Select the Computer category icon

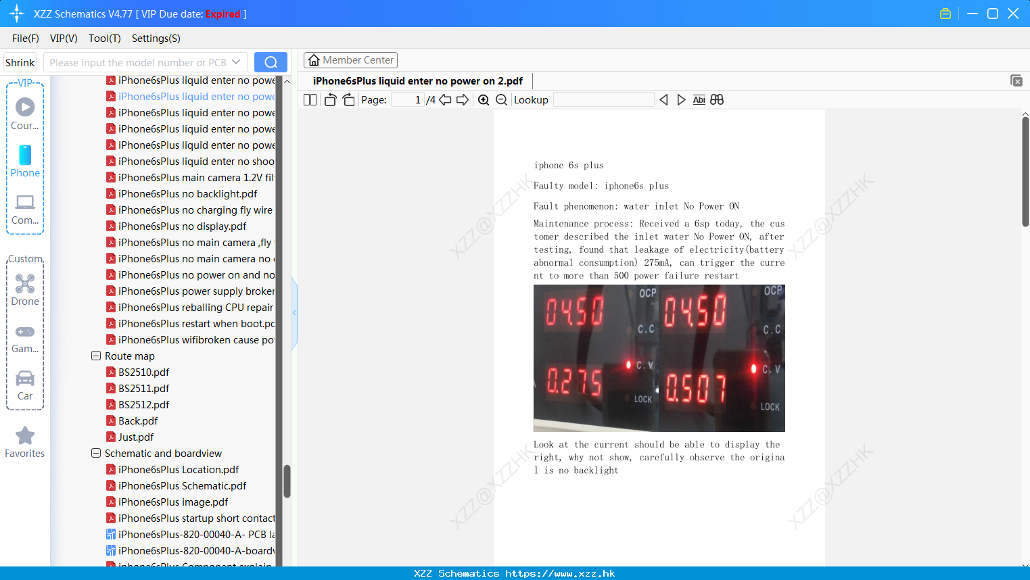point(25,210)
